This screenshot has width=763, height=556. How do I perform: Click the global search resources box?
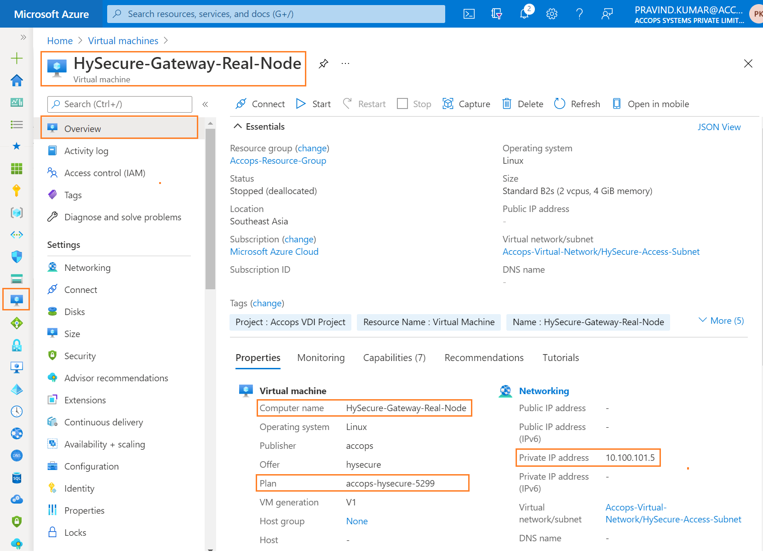[x=276, y=14]
